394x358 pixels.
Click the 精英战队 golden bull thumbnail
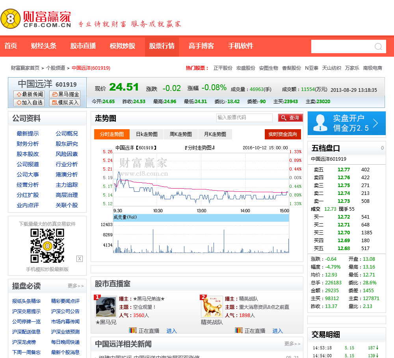coord(212,306)
